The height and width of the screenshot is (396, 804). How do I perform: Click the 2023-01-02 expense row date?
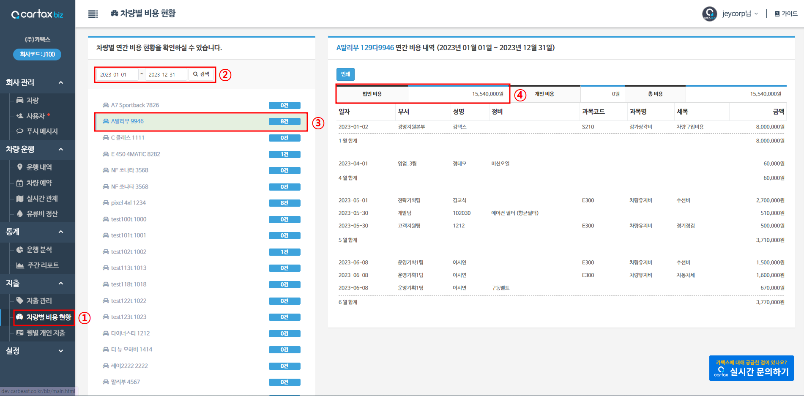353,127
